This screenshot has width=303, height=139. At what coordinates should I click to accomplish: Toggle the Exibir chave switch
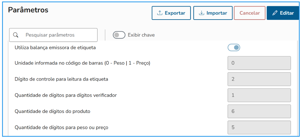tap(119, 35)
